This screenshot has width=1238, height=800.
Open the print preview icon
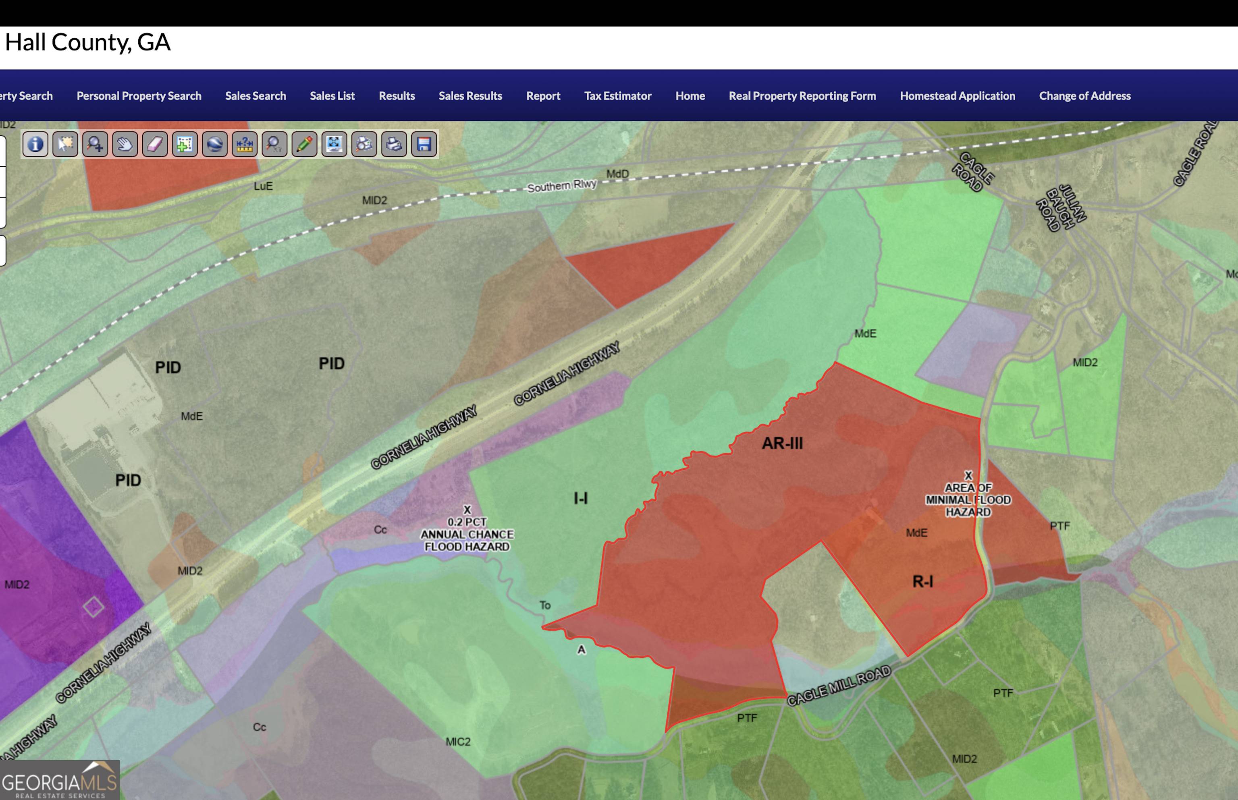point(364,145)
